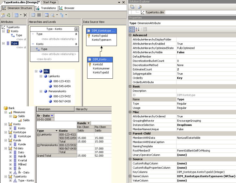Collapse the Konto level chevron in hierarchy
Screen dimensions: 236x183
coord(76,44)
